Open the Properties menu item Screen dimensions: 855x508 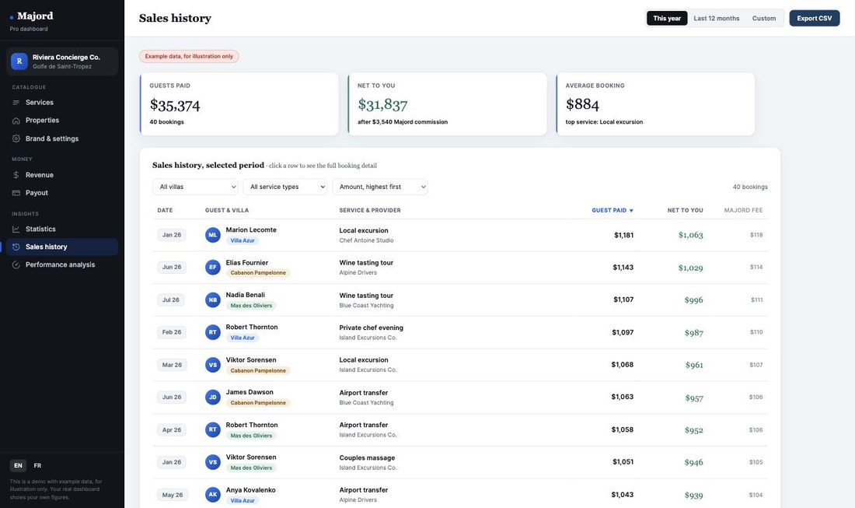coord(62,121)
